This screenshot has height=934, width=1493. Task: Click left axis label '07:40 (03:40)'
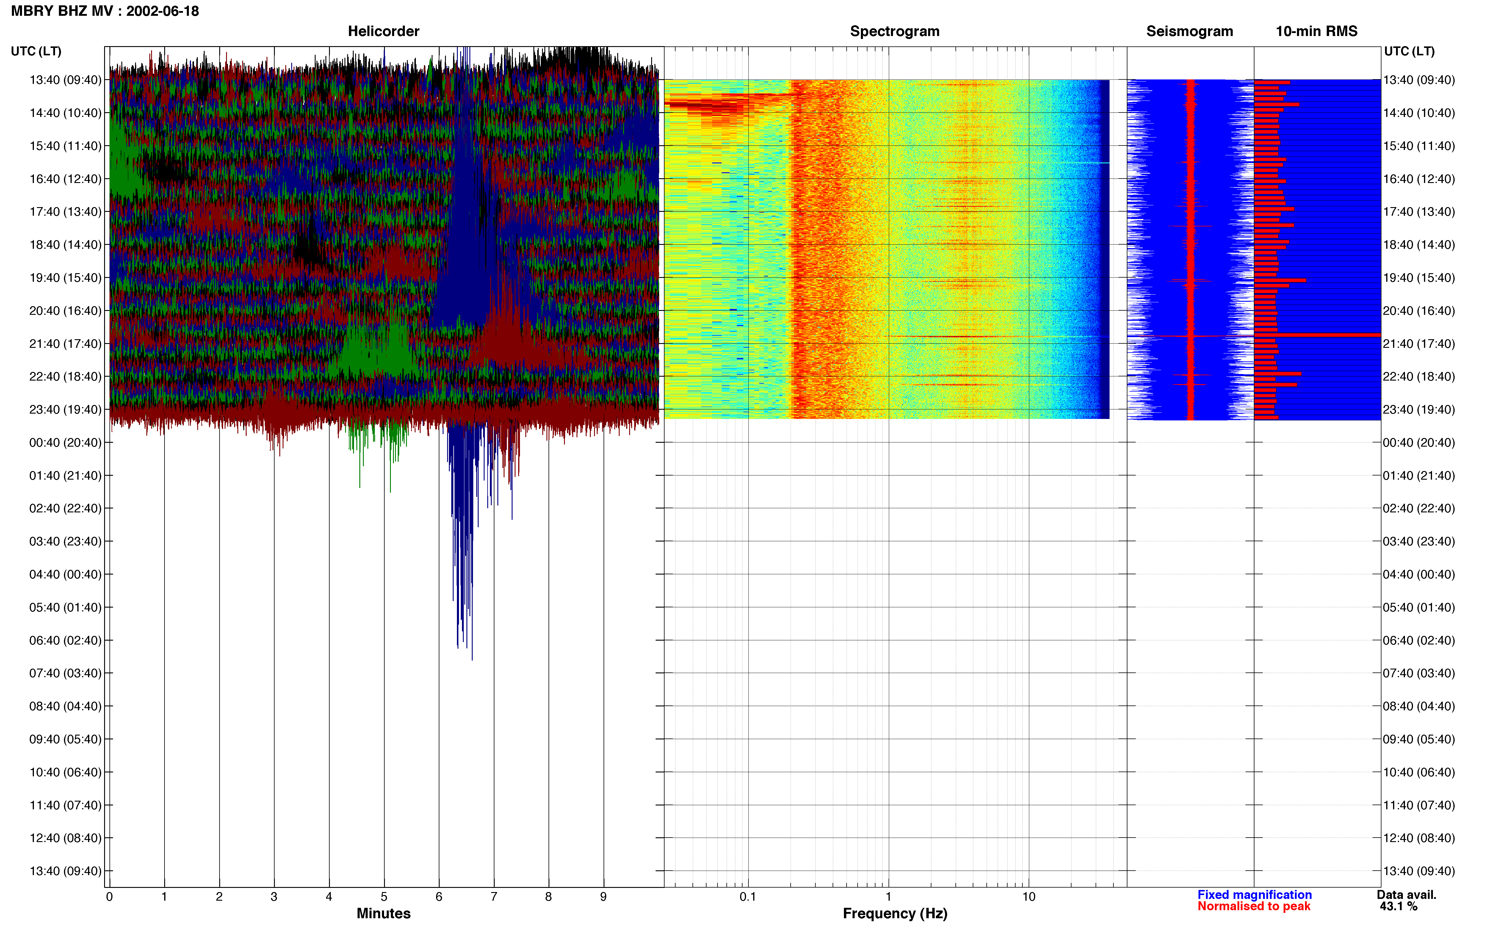[x=65, y=673]
